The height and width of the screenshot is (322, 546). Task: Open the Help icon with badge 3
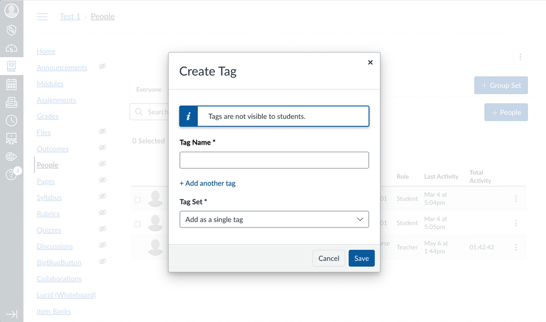coord(11,174)
